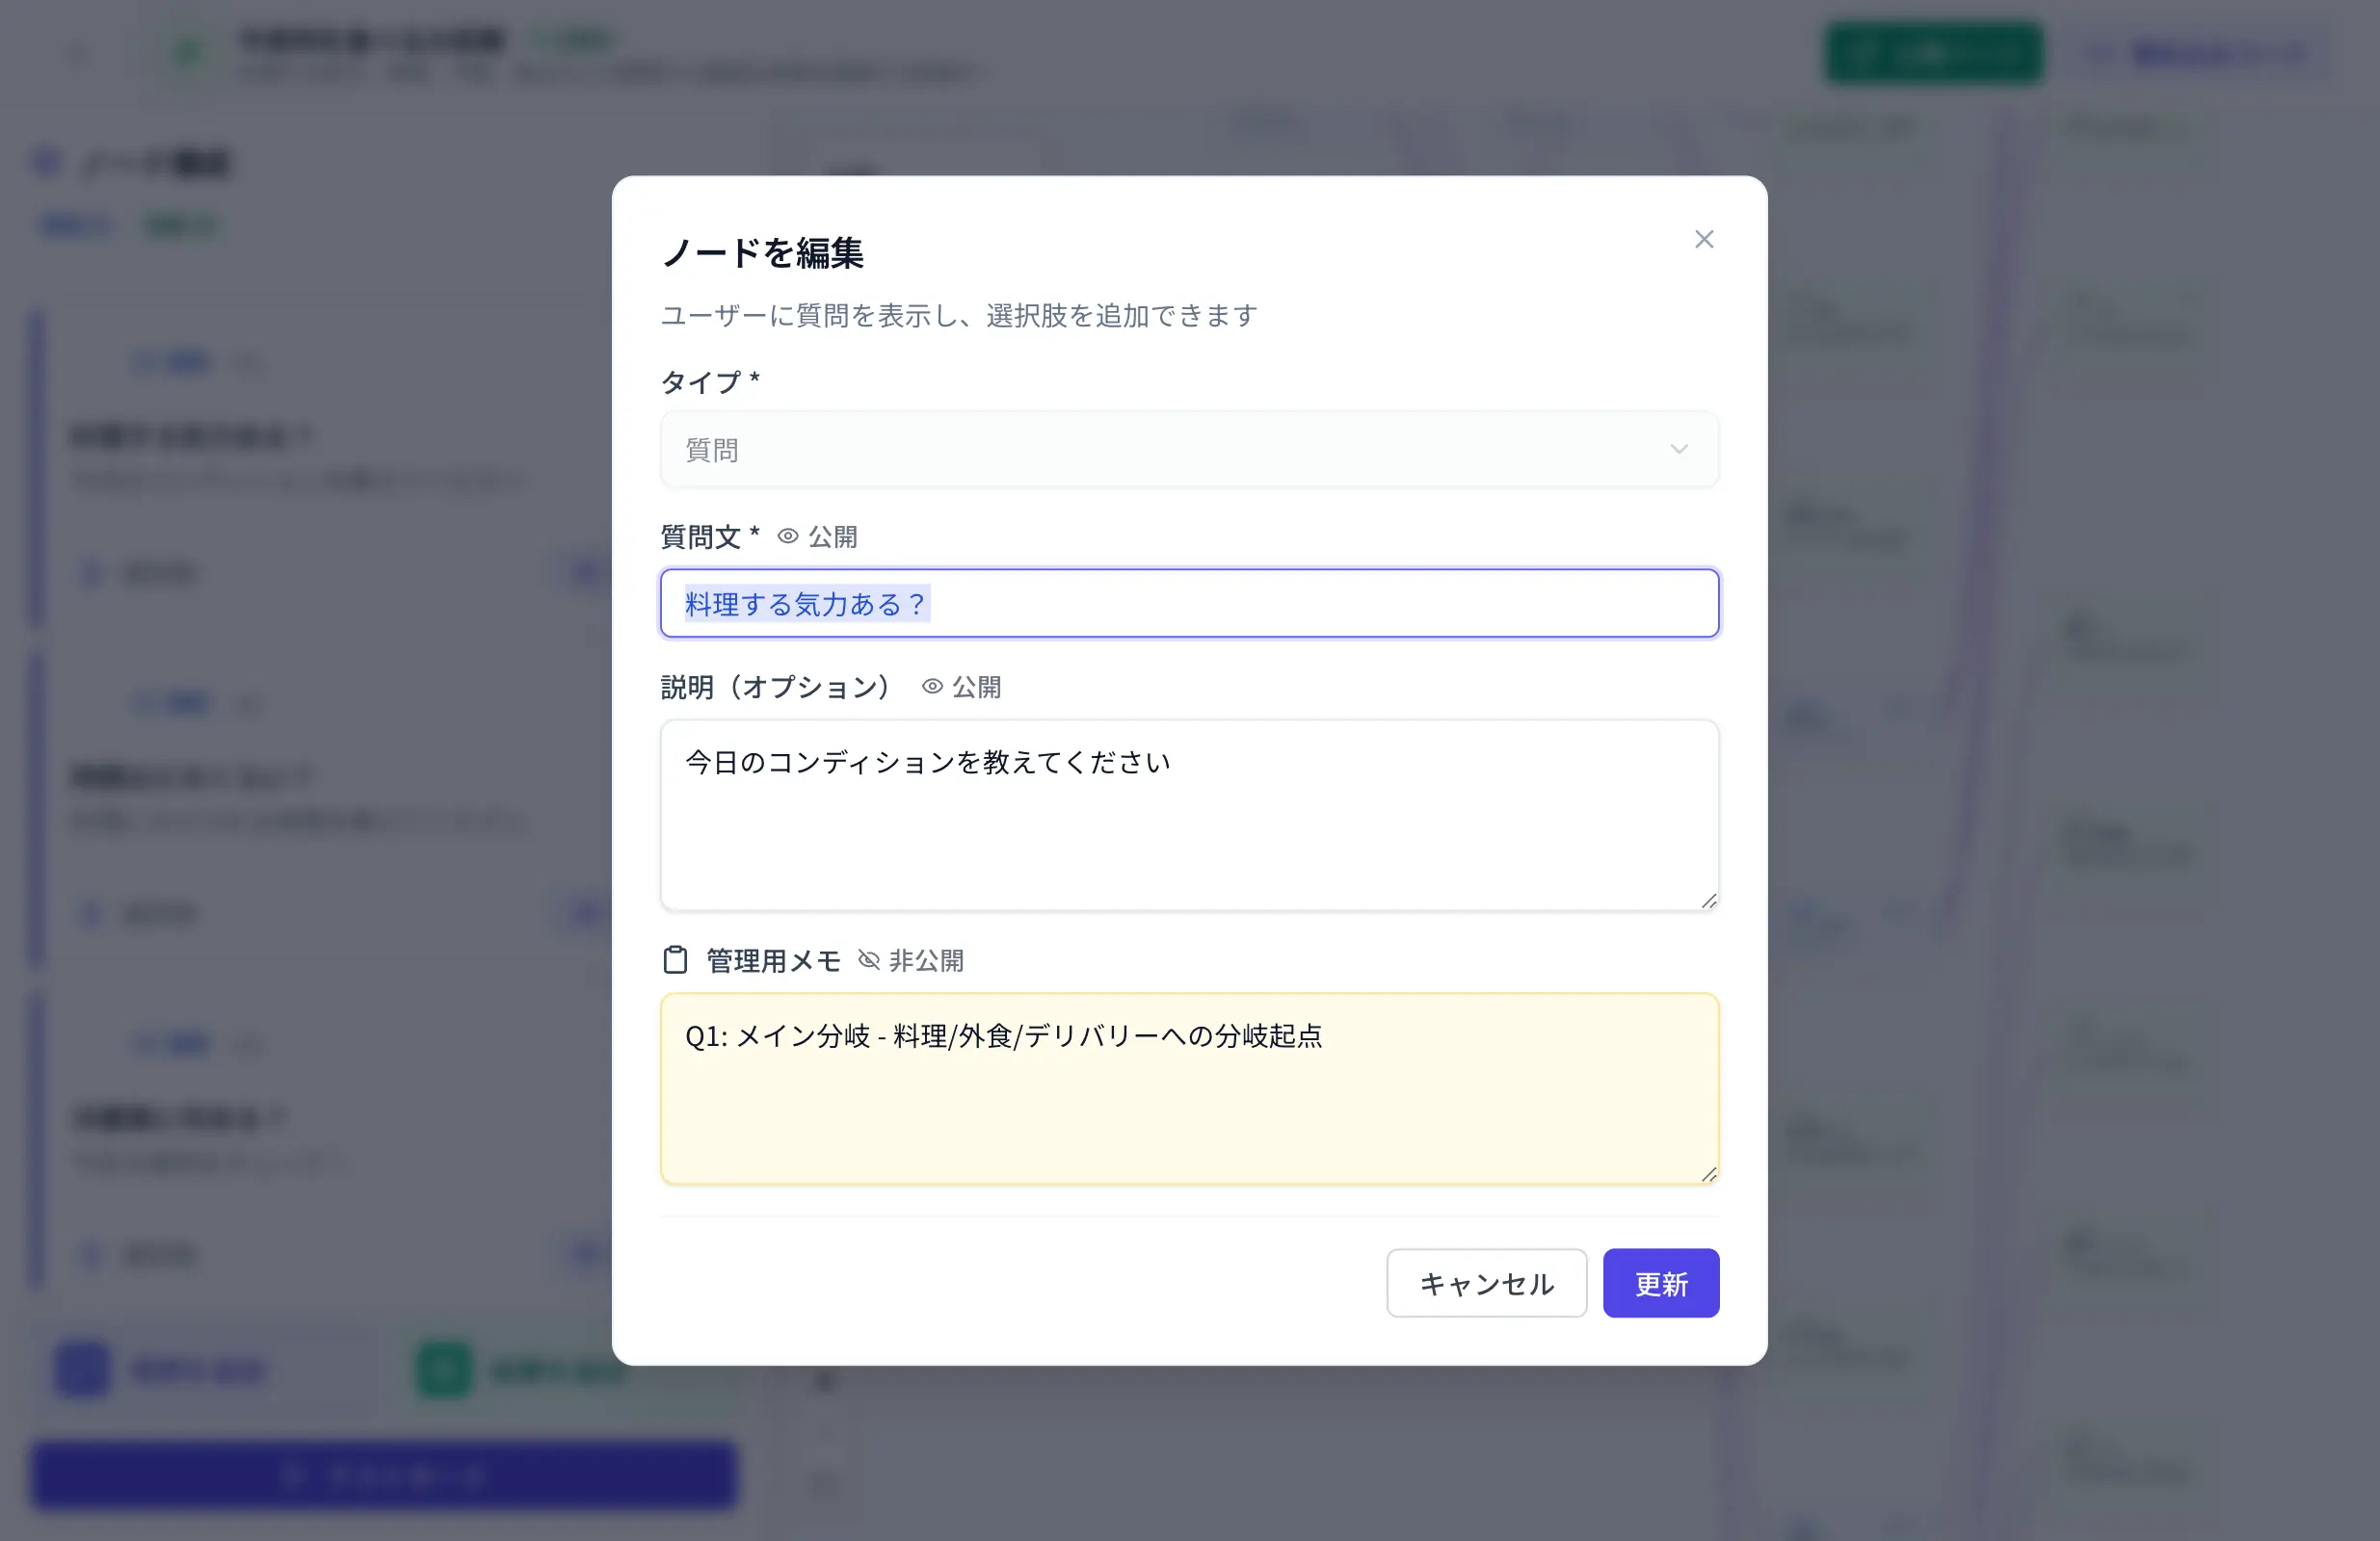Click the clipboard icon next to 管理用メモ
Screen dimensions: 2380x1541
point(676,960)
